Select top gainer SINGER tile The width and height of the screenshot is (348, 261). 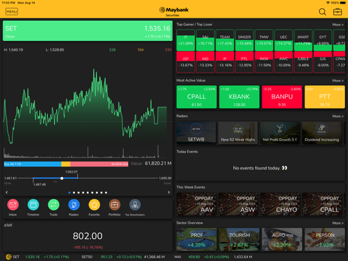coord(245,40)
